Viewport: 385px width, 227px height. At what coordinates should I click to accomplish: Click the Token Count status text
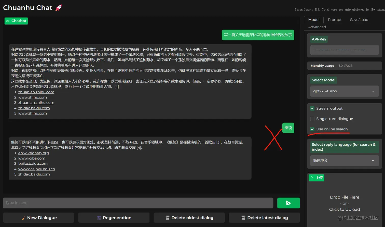340,10
